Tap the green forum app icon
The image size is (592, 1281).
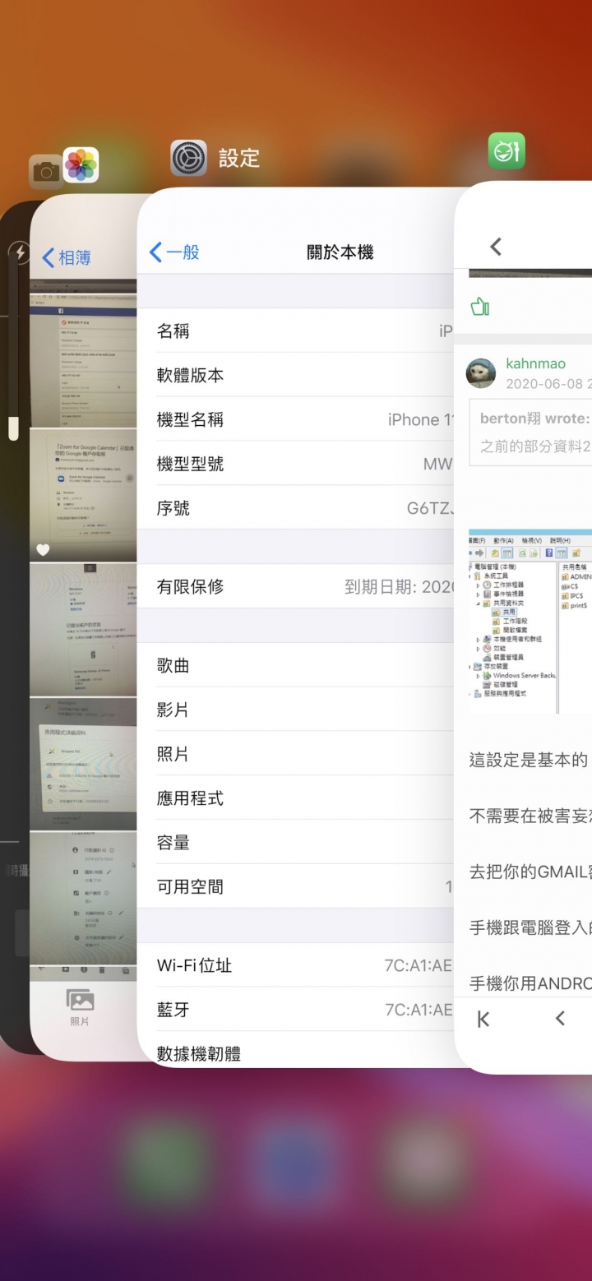[x=506, y=151]
